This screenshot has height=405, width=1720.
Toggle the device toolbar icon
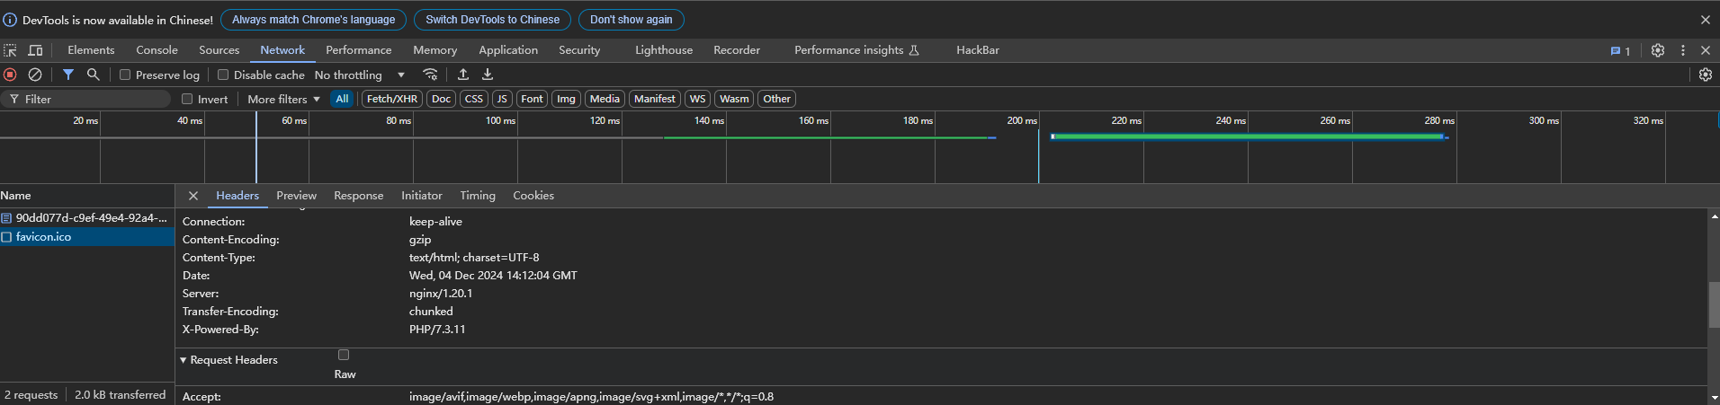pyautogui.click(x=36, y=50)
